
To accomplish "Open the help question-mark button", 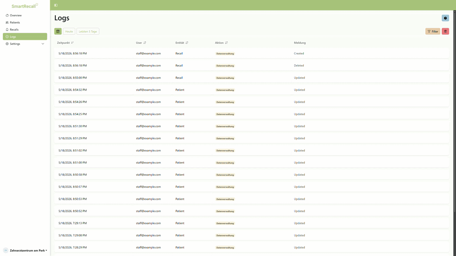I will [445, 18].
